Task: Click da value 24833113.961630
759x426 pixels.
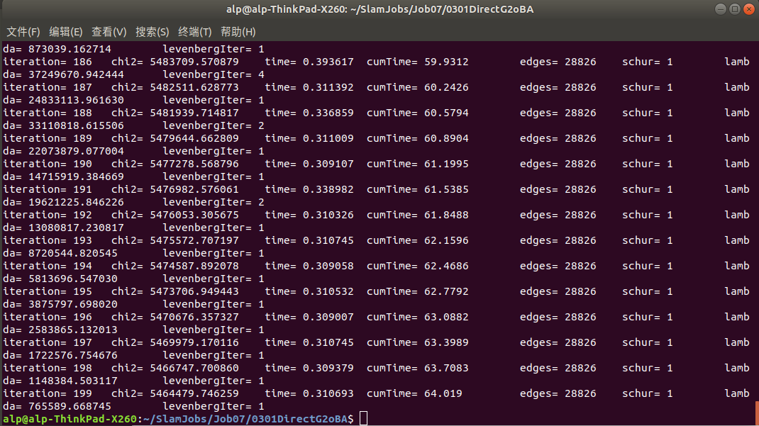Action: [76, 100]
